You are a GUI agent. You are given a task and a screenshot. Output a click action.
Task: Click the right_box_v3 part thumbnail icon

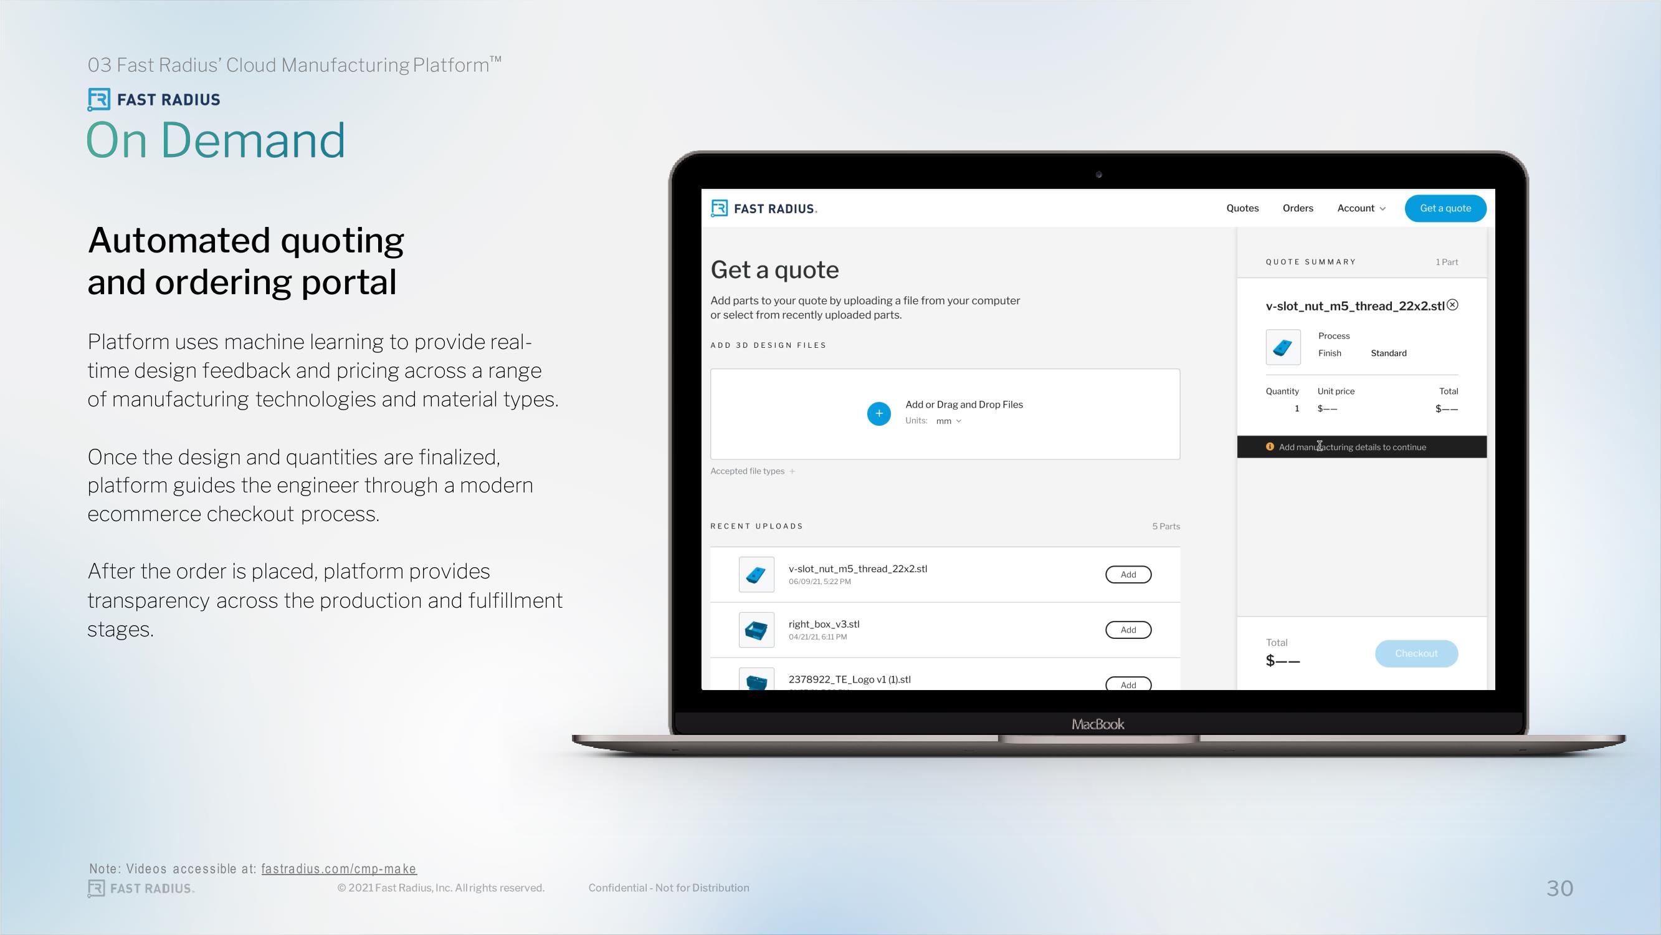pyautogui.click(x=755, y=628)
